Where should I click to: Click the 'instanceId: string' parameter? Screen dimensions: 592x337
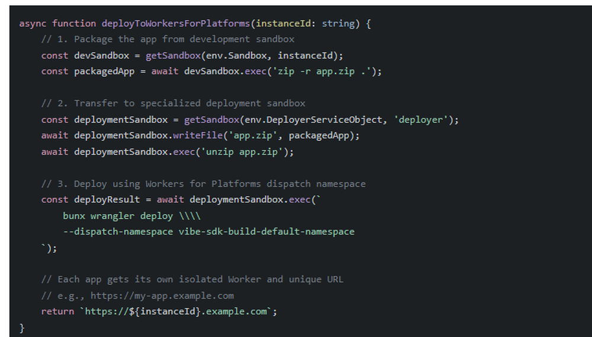pyautogui.click(x=305, y=24)
